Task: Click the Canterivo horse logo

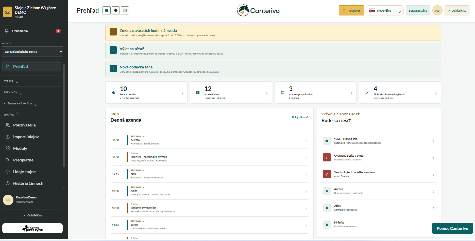Action: click(258, 10)
